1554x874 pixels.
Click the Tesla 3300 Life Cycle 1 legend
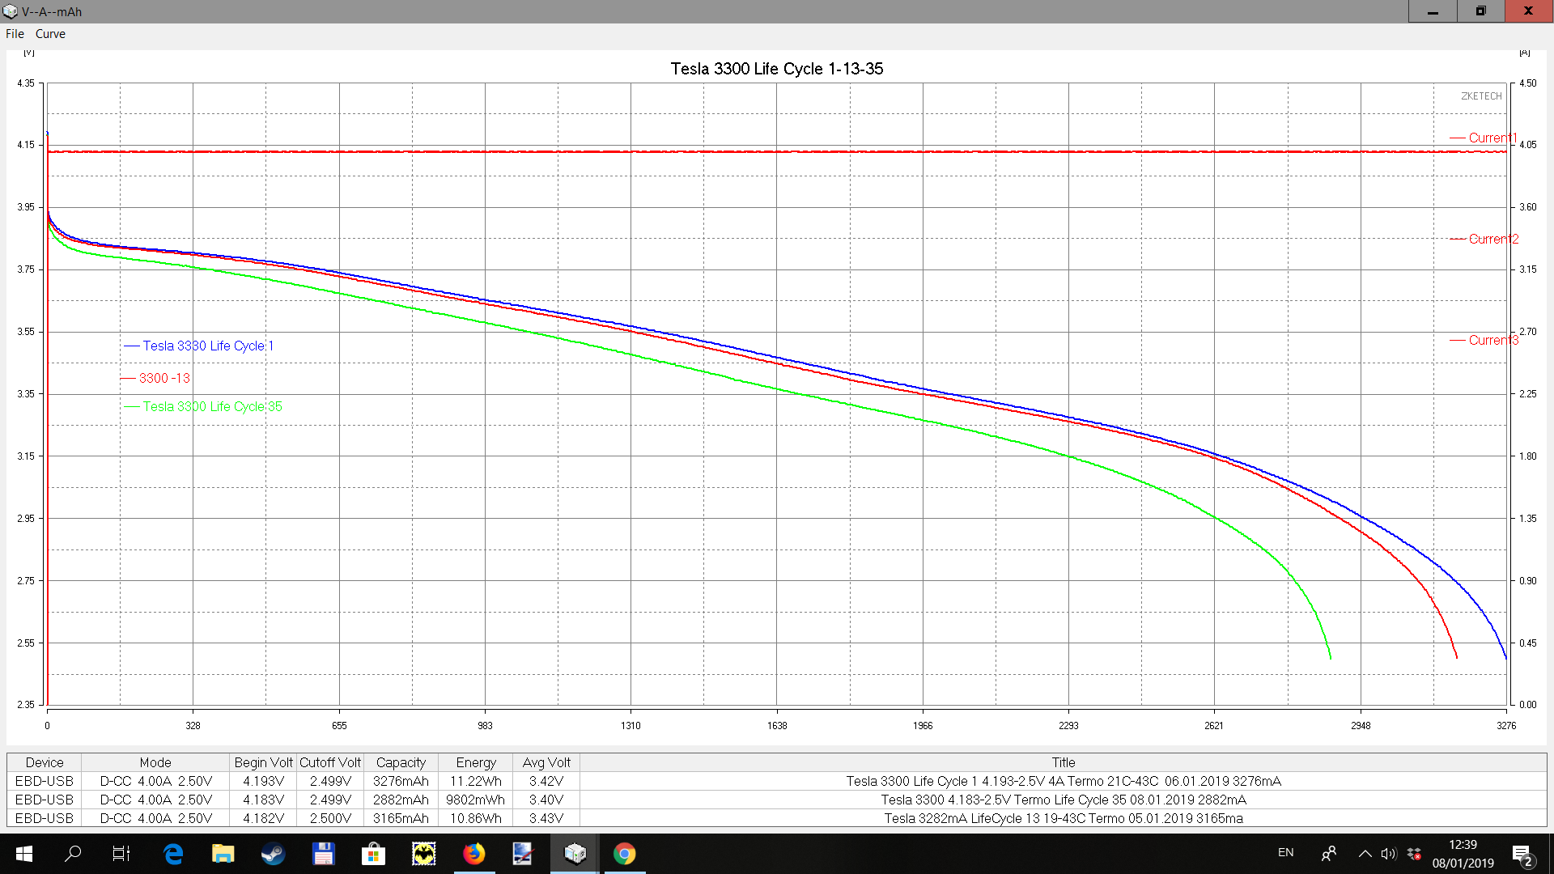[x=208, y=346]
